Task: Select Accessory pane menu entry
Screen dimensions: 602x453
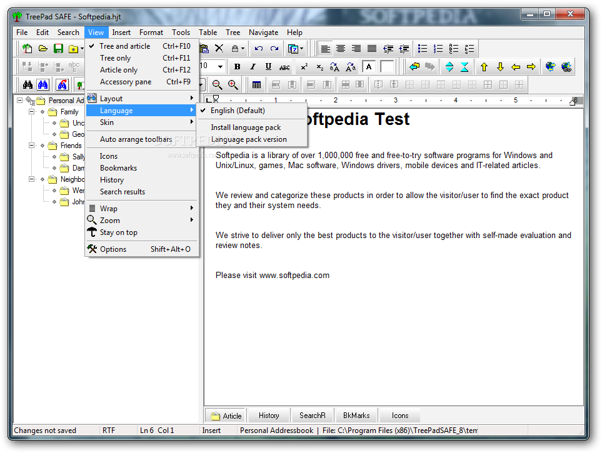Action: pyautogui.click(x=142, y=82)
